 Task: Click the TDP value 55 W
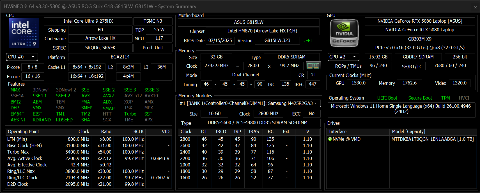coord(159,30)
